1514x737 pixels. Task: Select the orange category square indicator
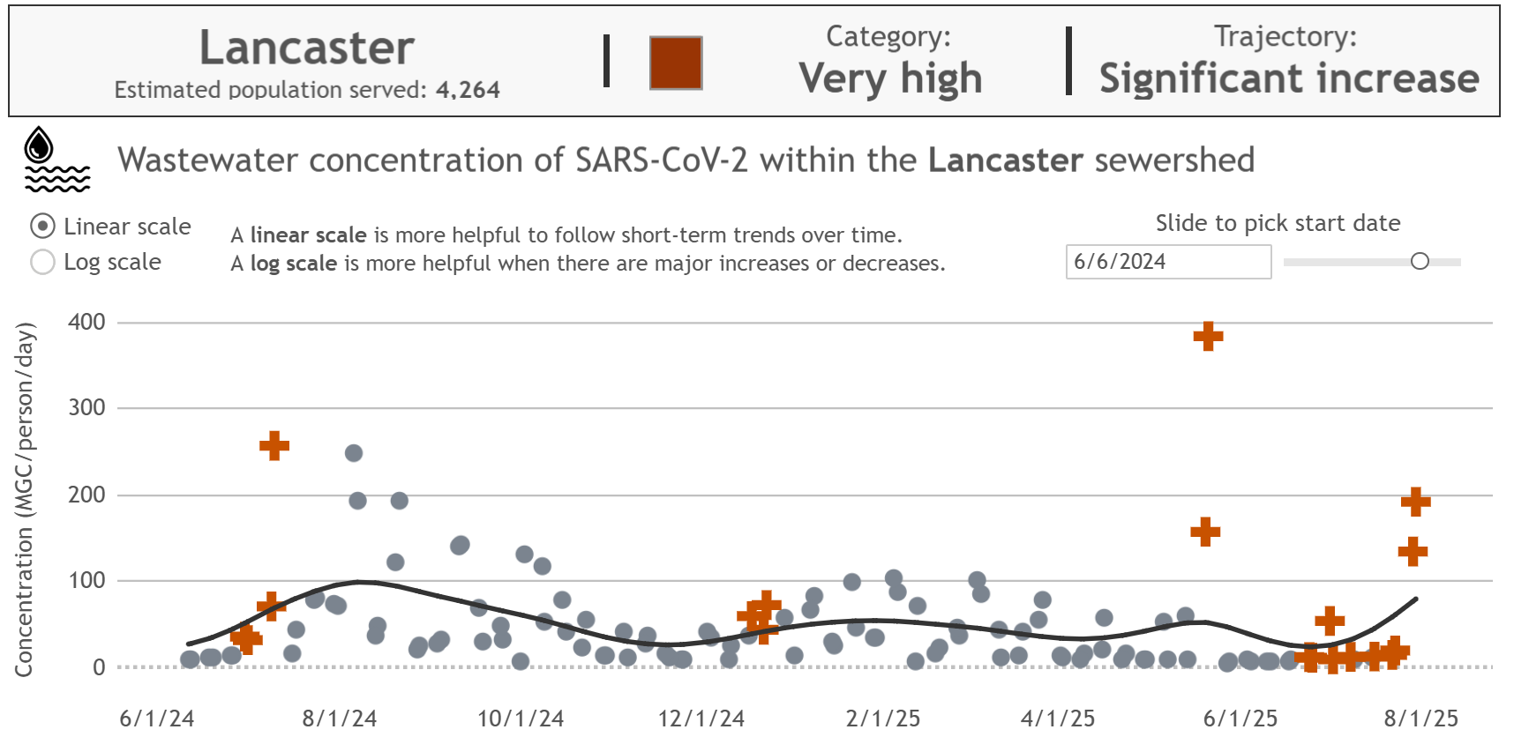pyautogui.click(x=674, y=62)
